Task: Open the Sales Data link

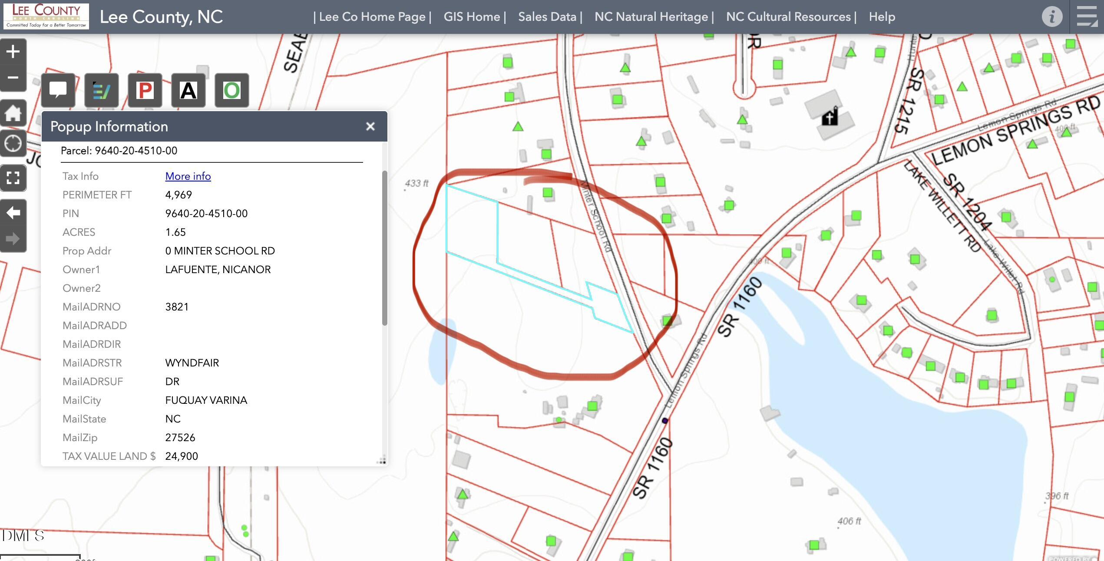Action: click(x=547, y=17)
